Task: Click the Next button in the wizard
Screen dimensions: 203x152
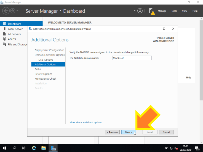Action: pos(129,132)
